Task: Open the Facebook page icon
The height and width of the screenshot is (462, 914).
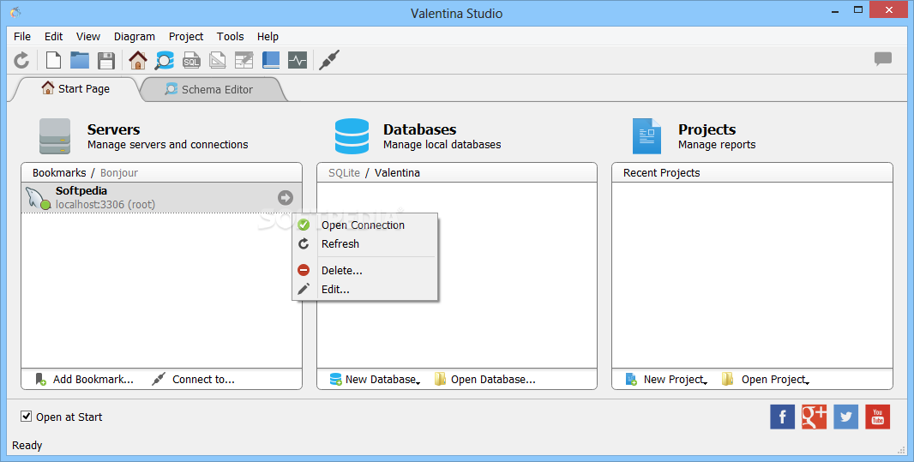Action: [782, 417]
